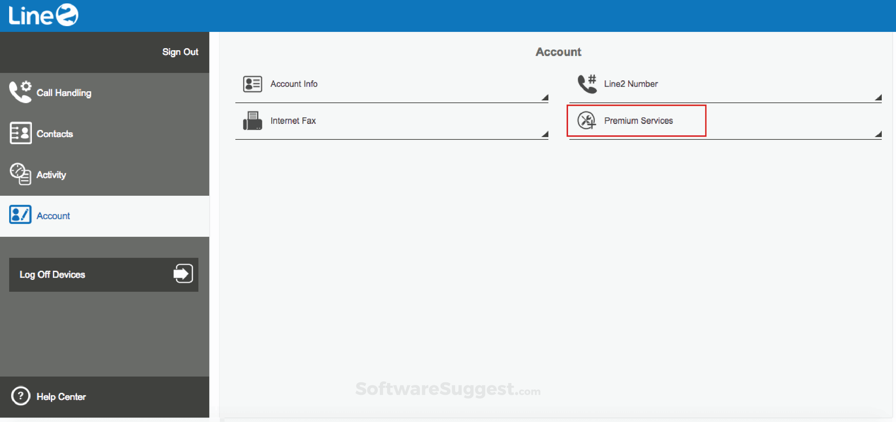The image size is (896, 422).
Task: Click the Sign Out link
Action: point(180,52)
